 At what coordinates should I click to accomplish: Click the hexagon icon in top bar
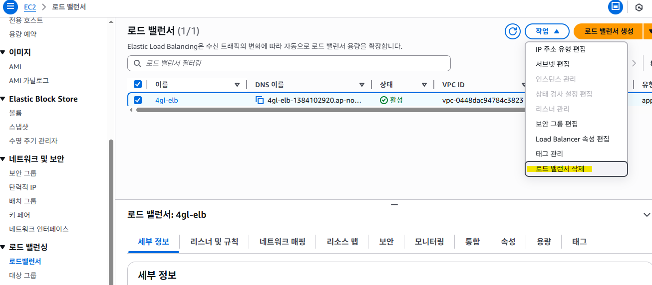639,7
